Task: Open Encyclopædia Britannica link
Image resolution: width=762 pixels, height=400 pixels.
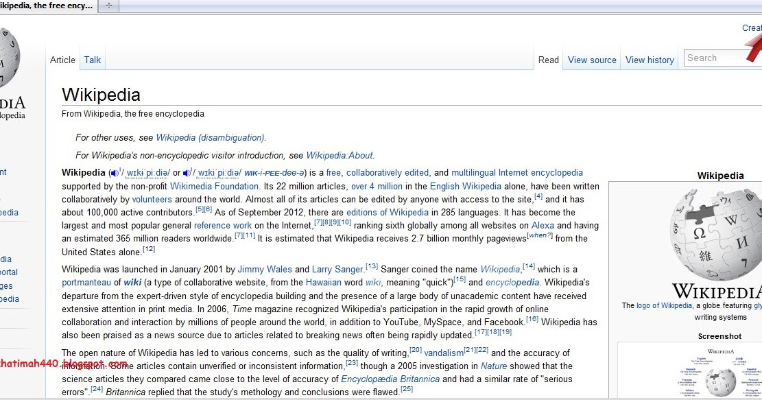Action: pos(390,379)
